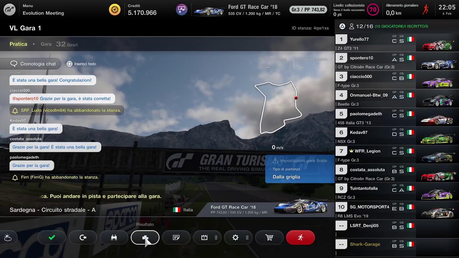Open the weather conditions icon
The width and height of the screenshot is (459, 258).
[8, 238]
